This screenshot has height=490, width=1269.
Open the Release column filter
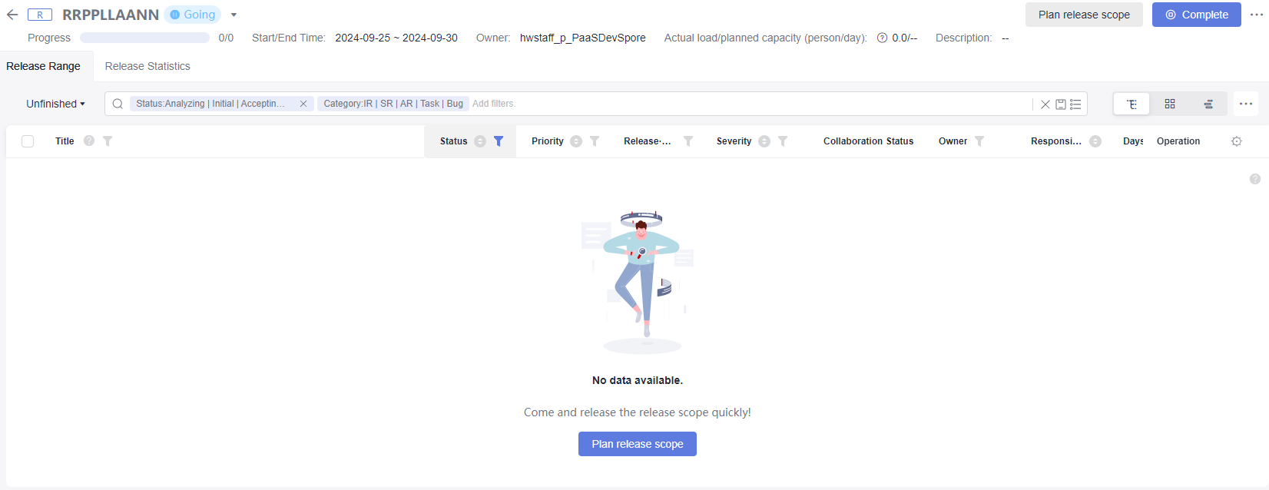(688, 141)
